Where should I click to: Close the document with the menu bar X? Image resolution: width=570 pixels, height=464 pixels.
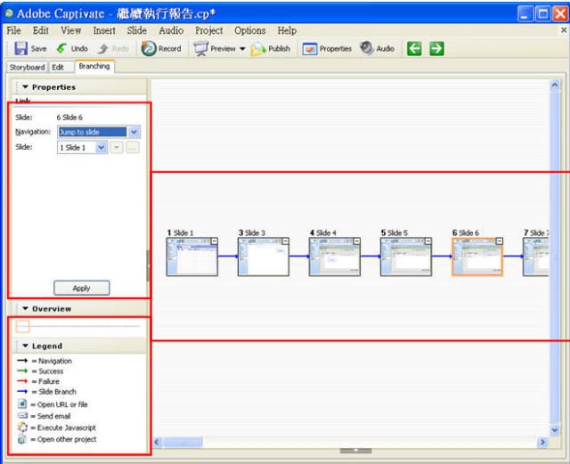(x=564, y=30)
